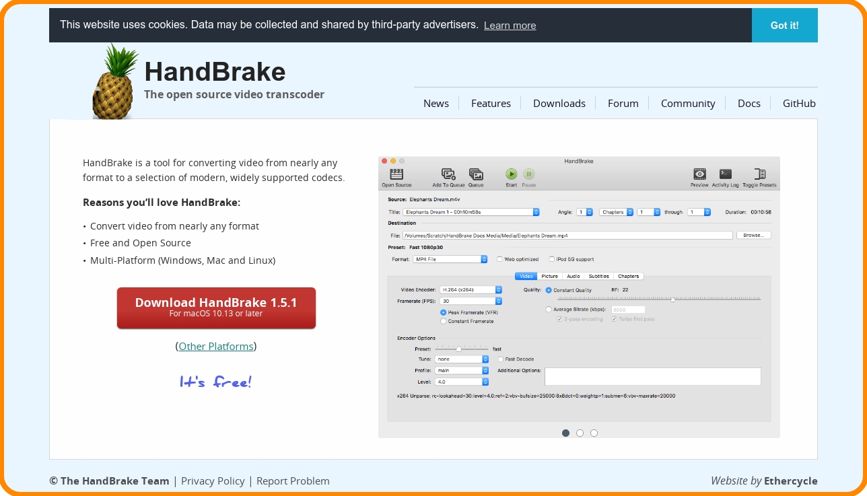Enable the Fast Decode checkbox

500,359
